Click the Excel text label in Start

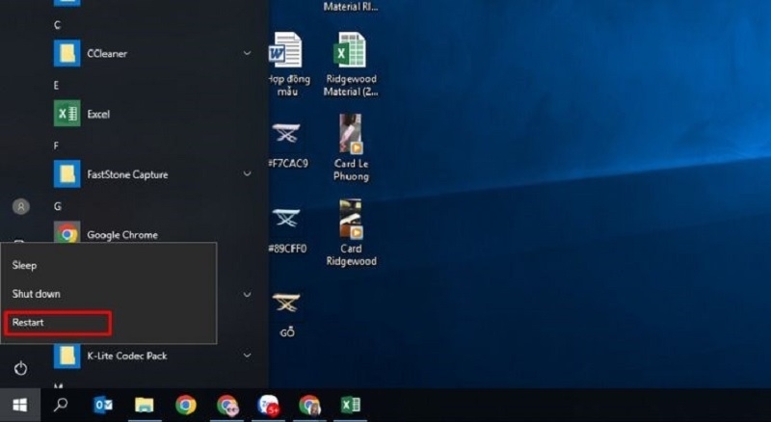click(98, 114)
